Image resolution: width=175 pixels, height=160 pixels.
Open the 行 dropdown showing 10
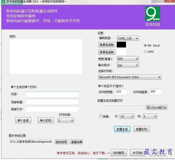[x=127, y=116]
